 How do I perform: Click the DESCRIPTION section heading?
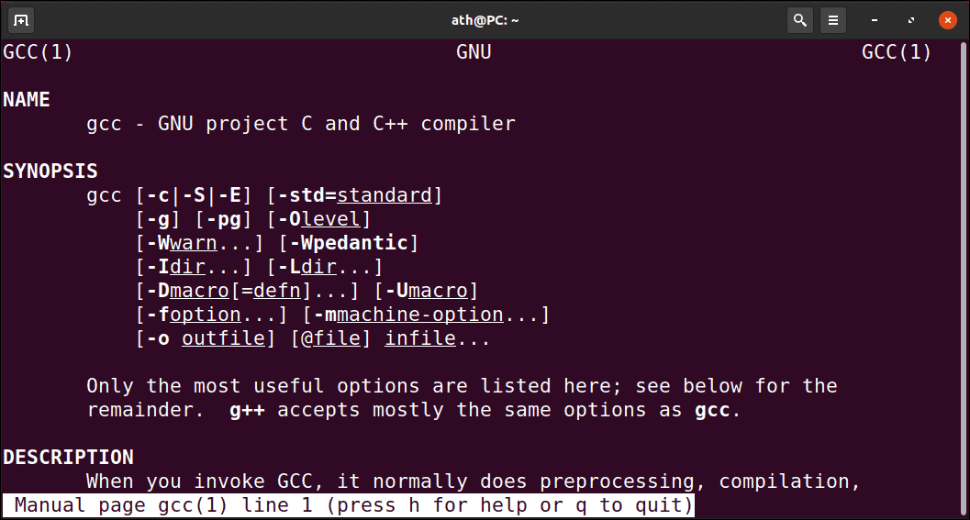69,458
